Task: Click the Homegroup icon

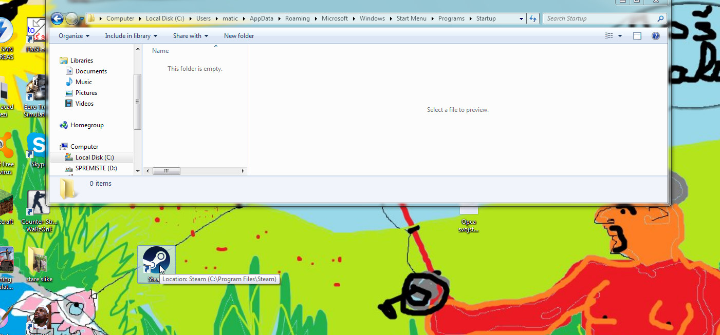Action: [x=64, y=125]
